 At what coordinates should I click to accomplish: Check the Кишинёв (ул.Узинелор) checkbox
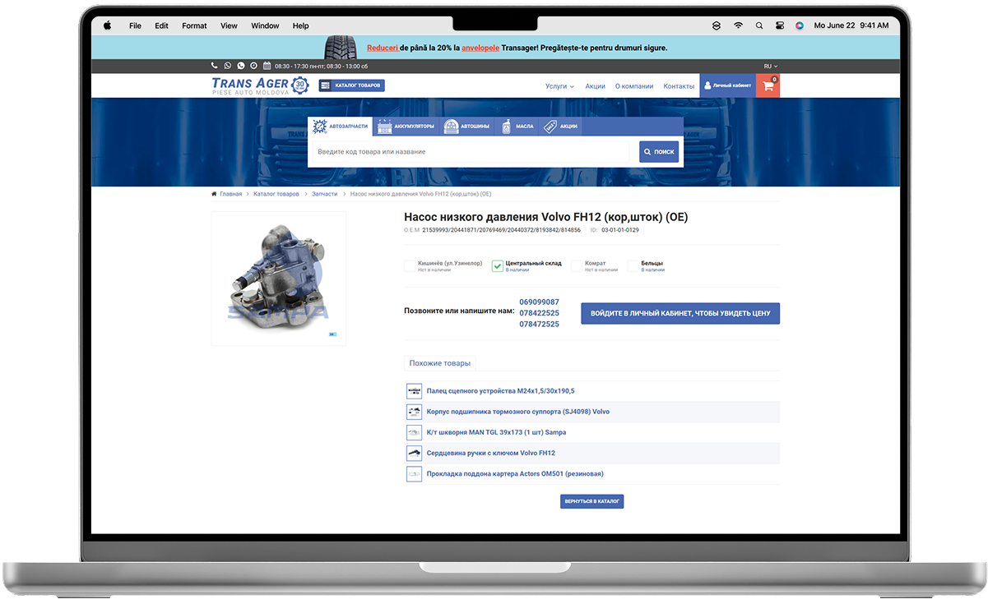pos(410,265)
